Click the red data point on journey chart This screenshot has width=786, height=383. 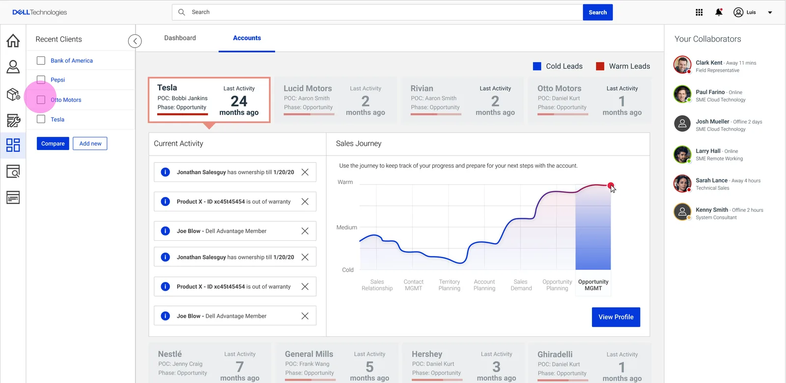(x=611, y=185)
